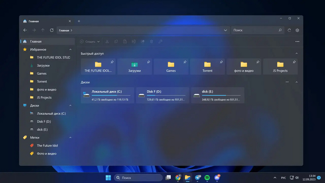
Task: Click the Главная breadcrumb in address bar
Action: click(64, 31)
